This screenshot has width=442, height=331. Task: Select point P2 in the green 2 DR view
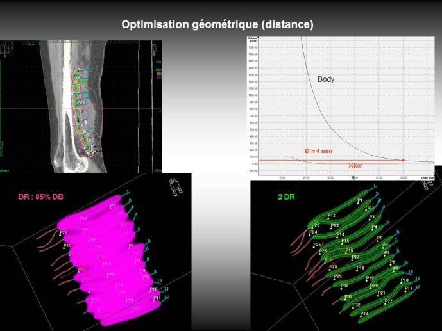[368, 207]
